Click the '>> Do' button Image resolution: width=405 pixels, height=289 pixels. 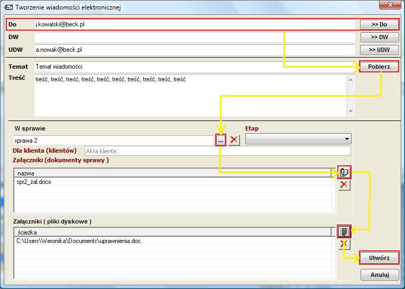coord(379,24)
